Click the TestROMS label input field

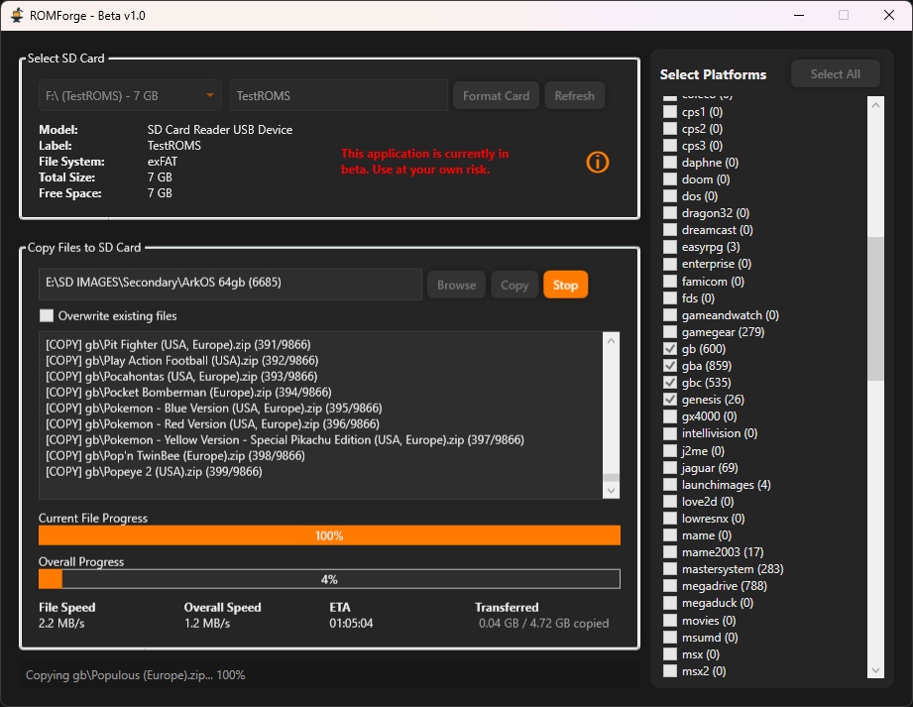click(x=338, y=96)
